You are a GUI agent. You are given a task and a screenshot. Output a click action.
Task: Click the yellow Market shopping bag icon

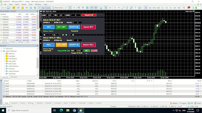[23, 8]
